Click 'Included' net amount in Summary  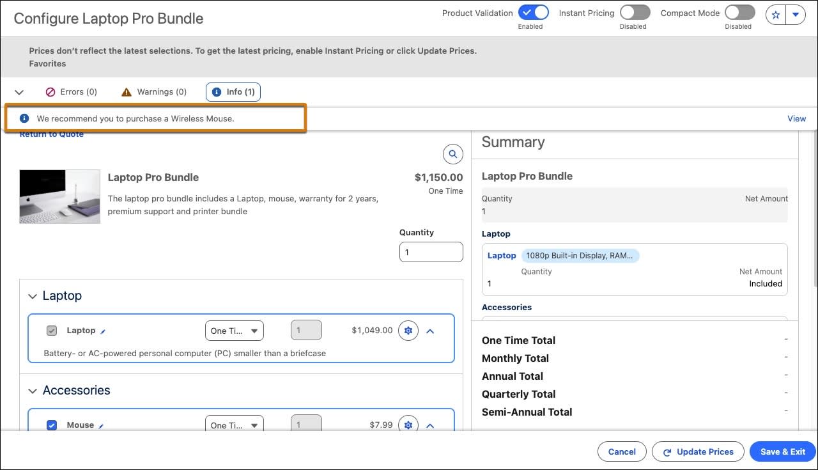pos(766,283)
